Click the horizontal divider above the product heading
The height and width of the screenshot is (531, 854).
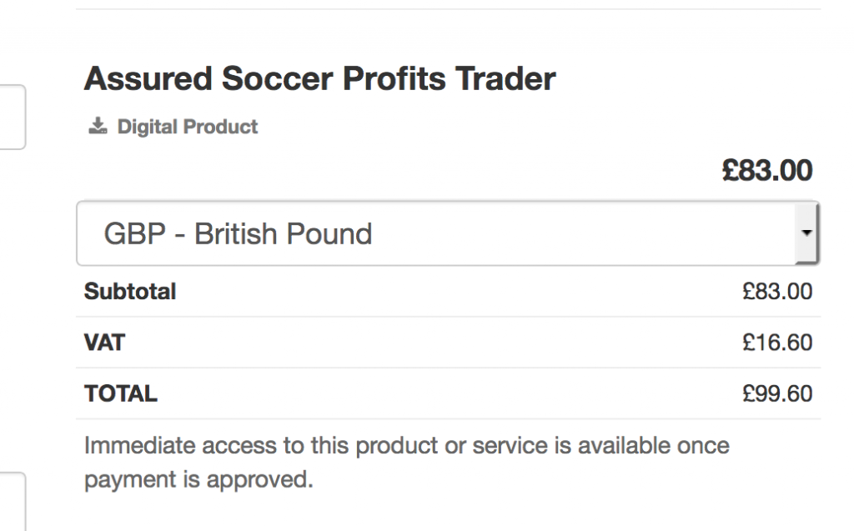coord(448,8)
